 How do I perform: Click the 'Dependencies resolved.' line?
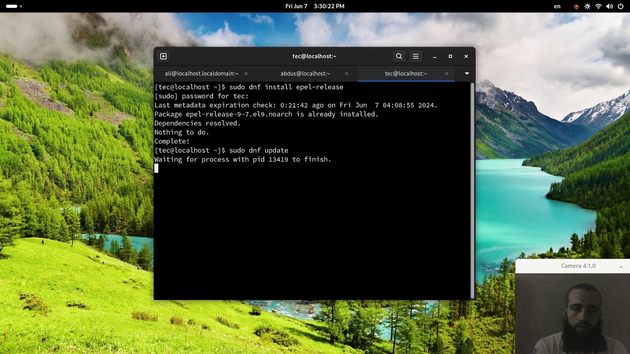pyautogui.click(x=197, y=123)
